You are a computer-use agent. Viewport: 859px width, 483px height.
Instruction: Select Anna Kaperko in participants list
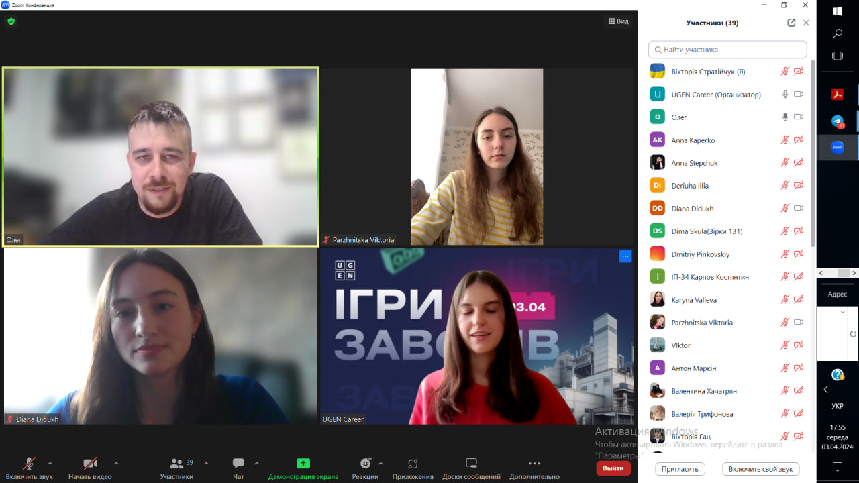pos(693,140)
